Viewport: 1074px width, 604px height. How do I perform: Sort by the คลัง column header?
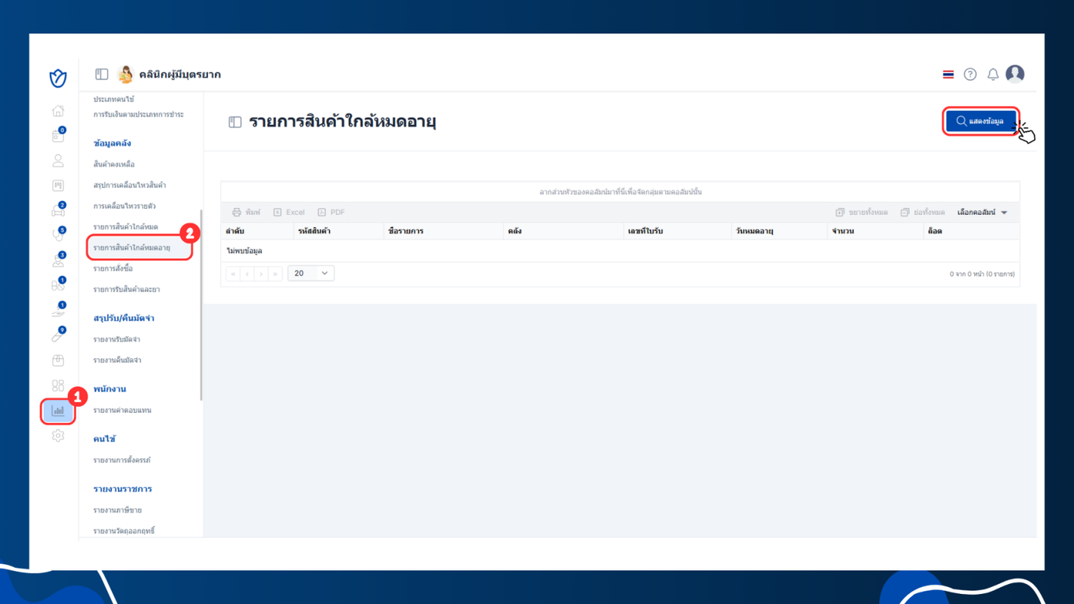[563, 231]
